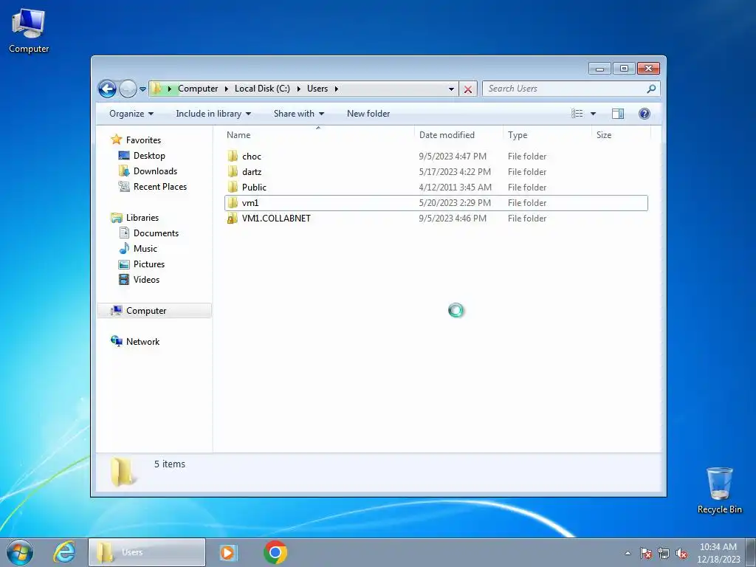Viewport: 756px width, 567px height.
Task: Open muted volume speaker icon
Action: click(x=681, y=553)
